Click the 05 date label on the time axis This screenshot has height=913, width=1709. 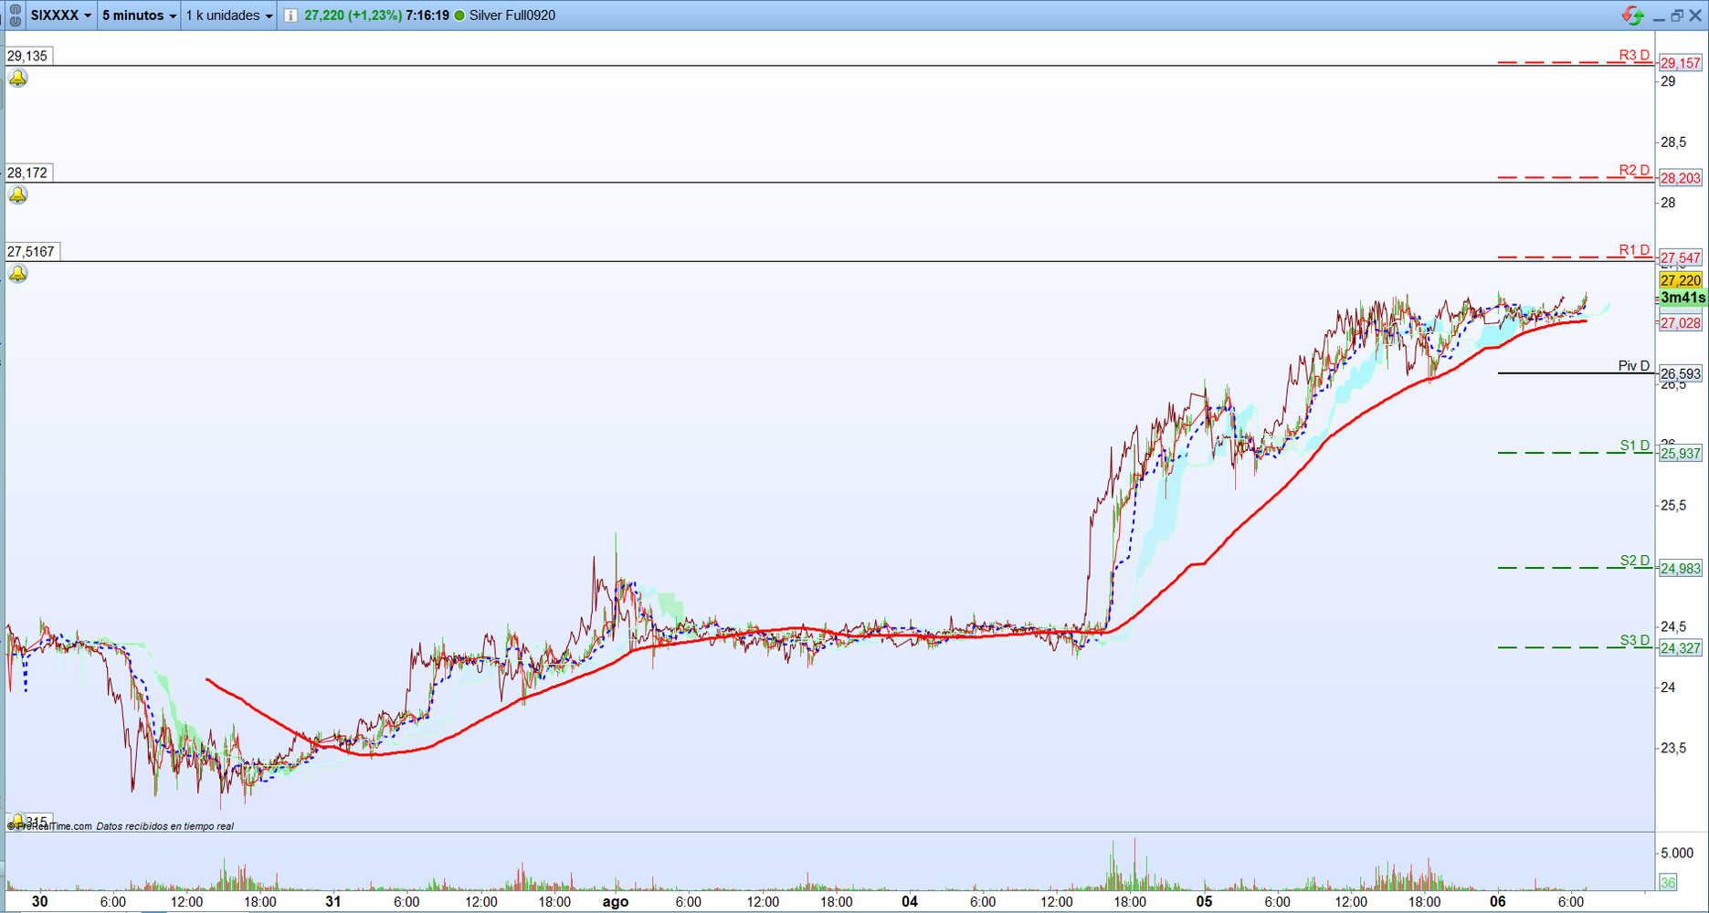point(1204,901)
